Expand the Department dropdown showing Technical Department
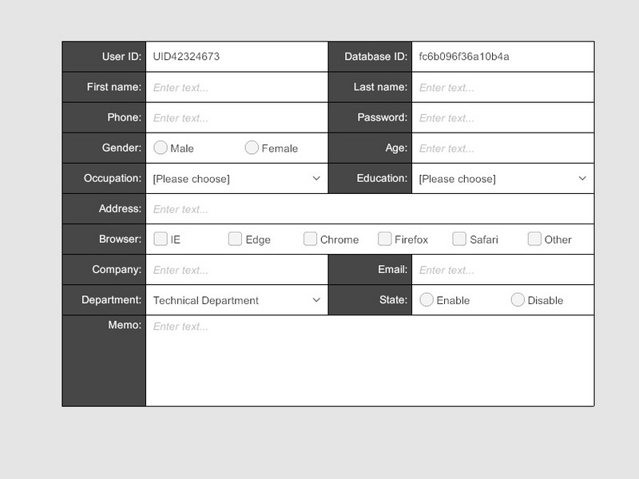The height and width of the screenshot is (479, 639). pos(236,300)
